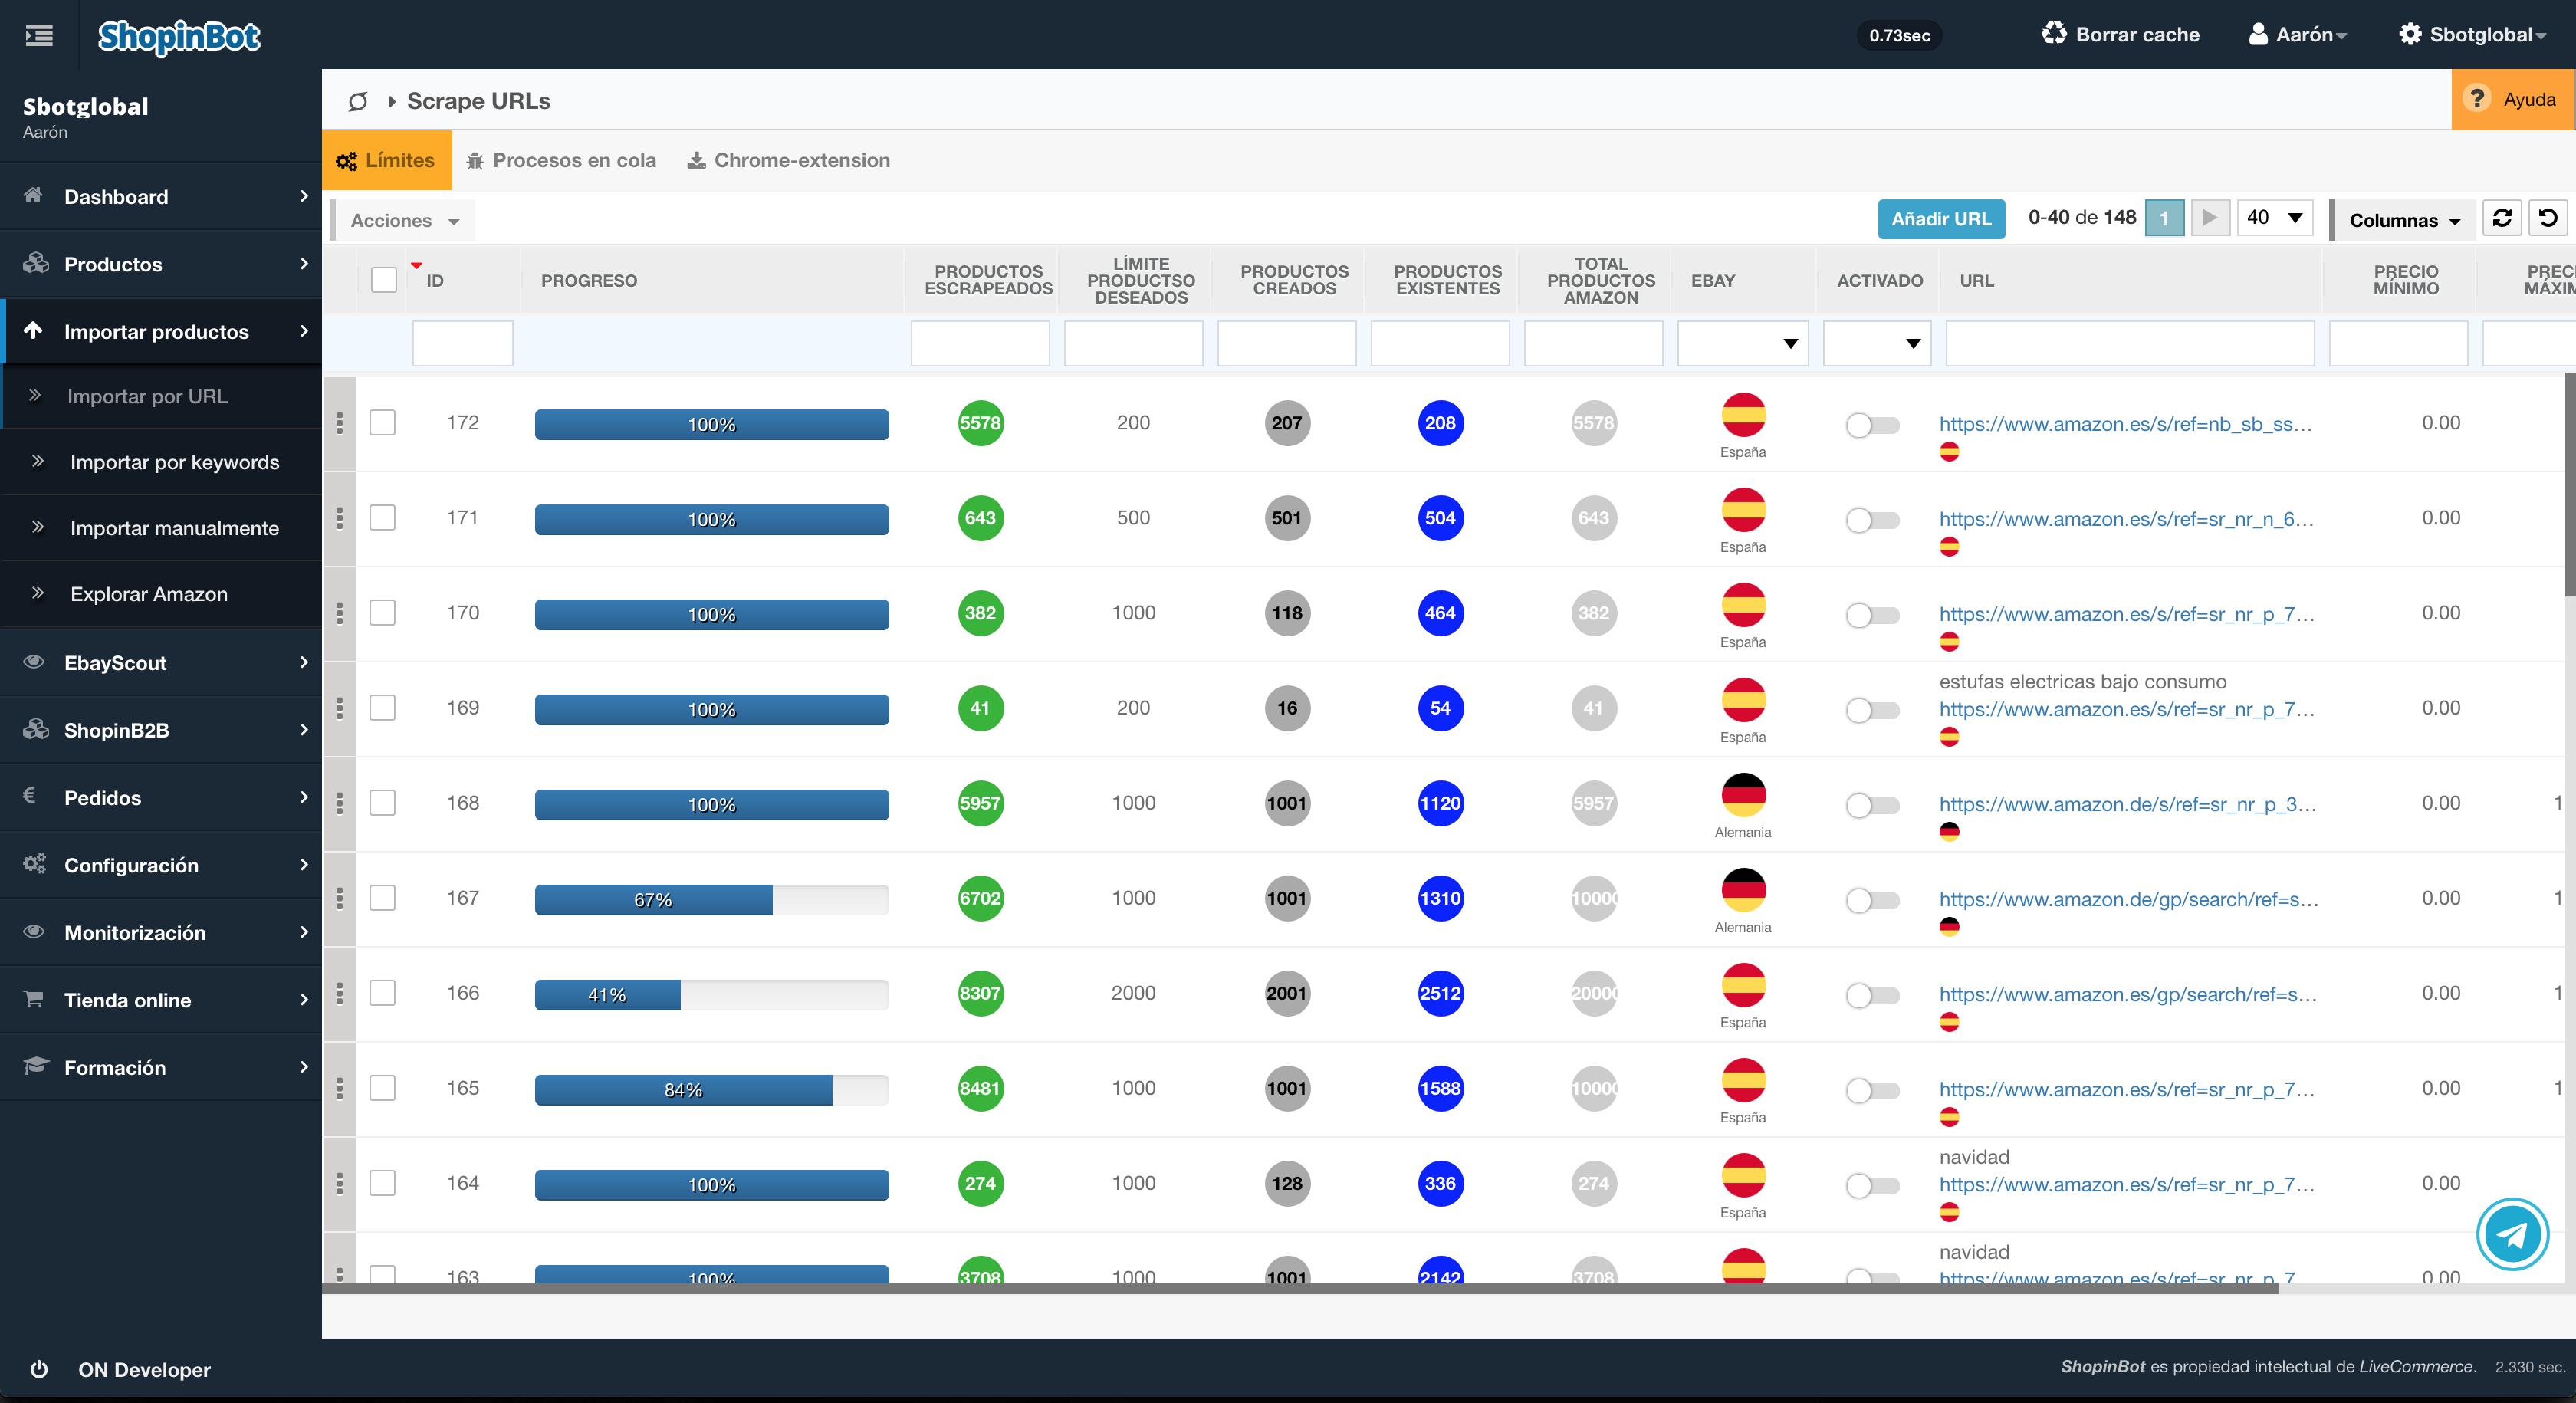Screen dimensions: 2576x1403
Task: Click the ID filter input field
Action: click(462, 343)
